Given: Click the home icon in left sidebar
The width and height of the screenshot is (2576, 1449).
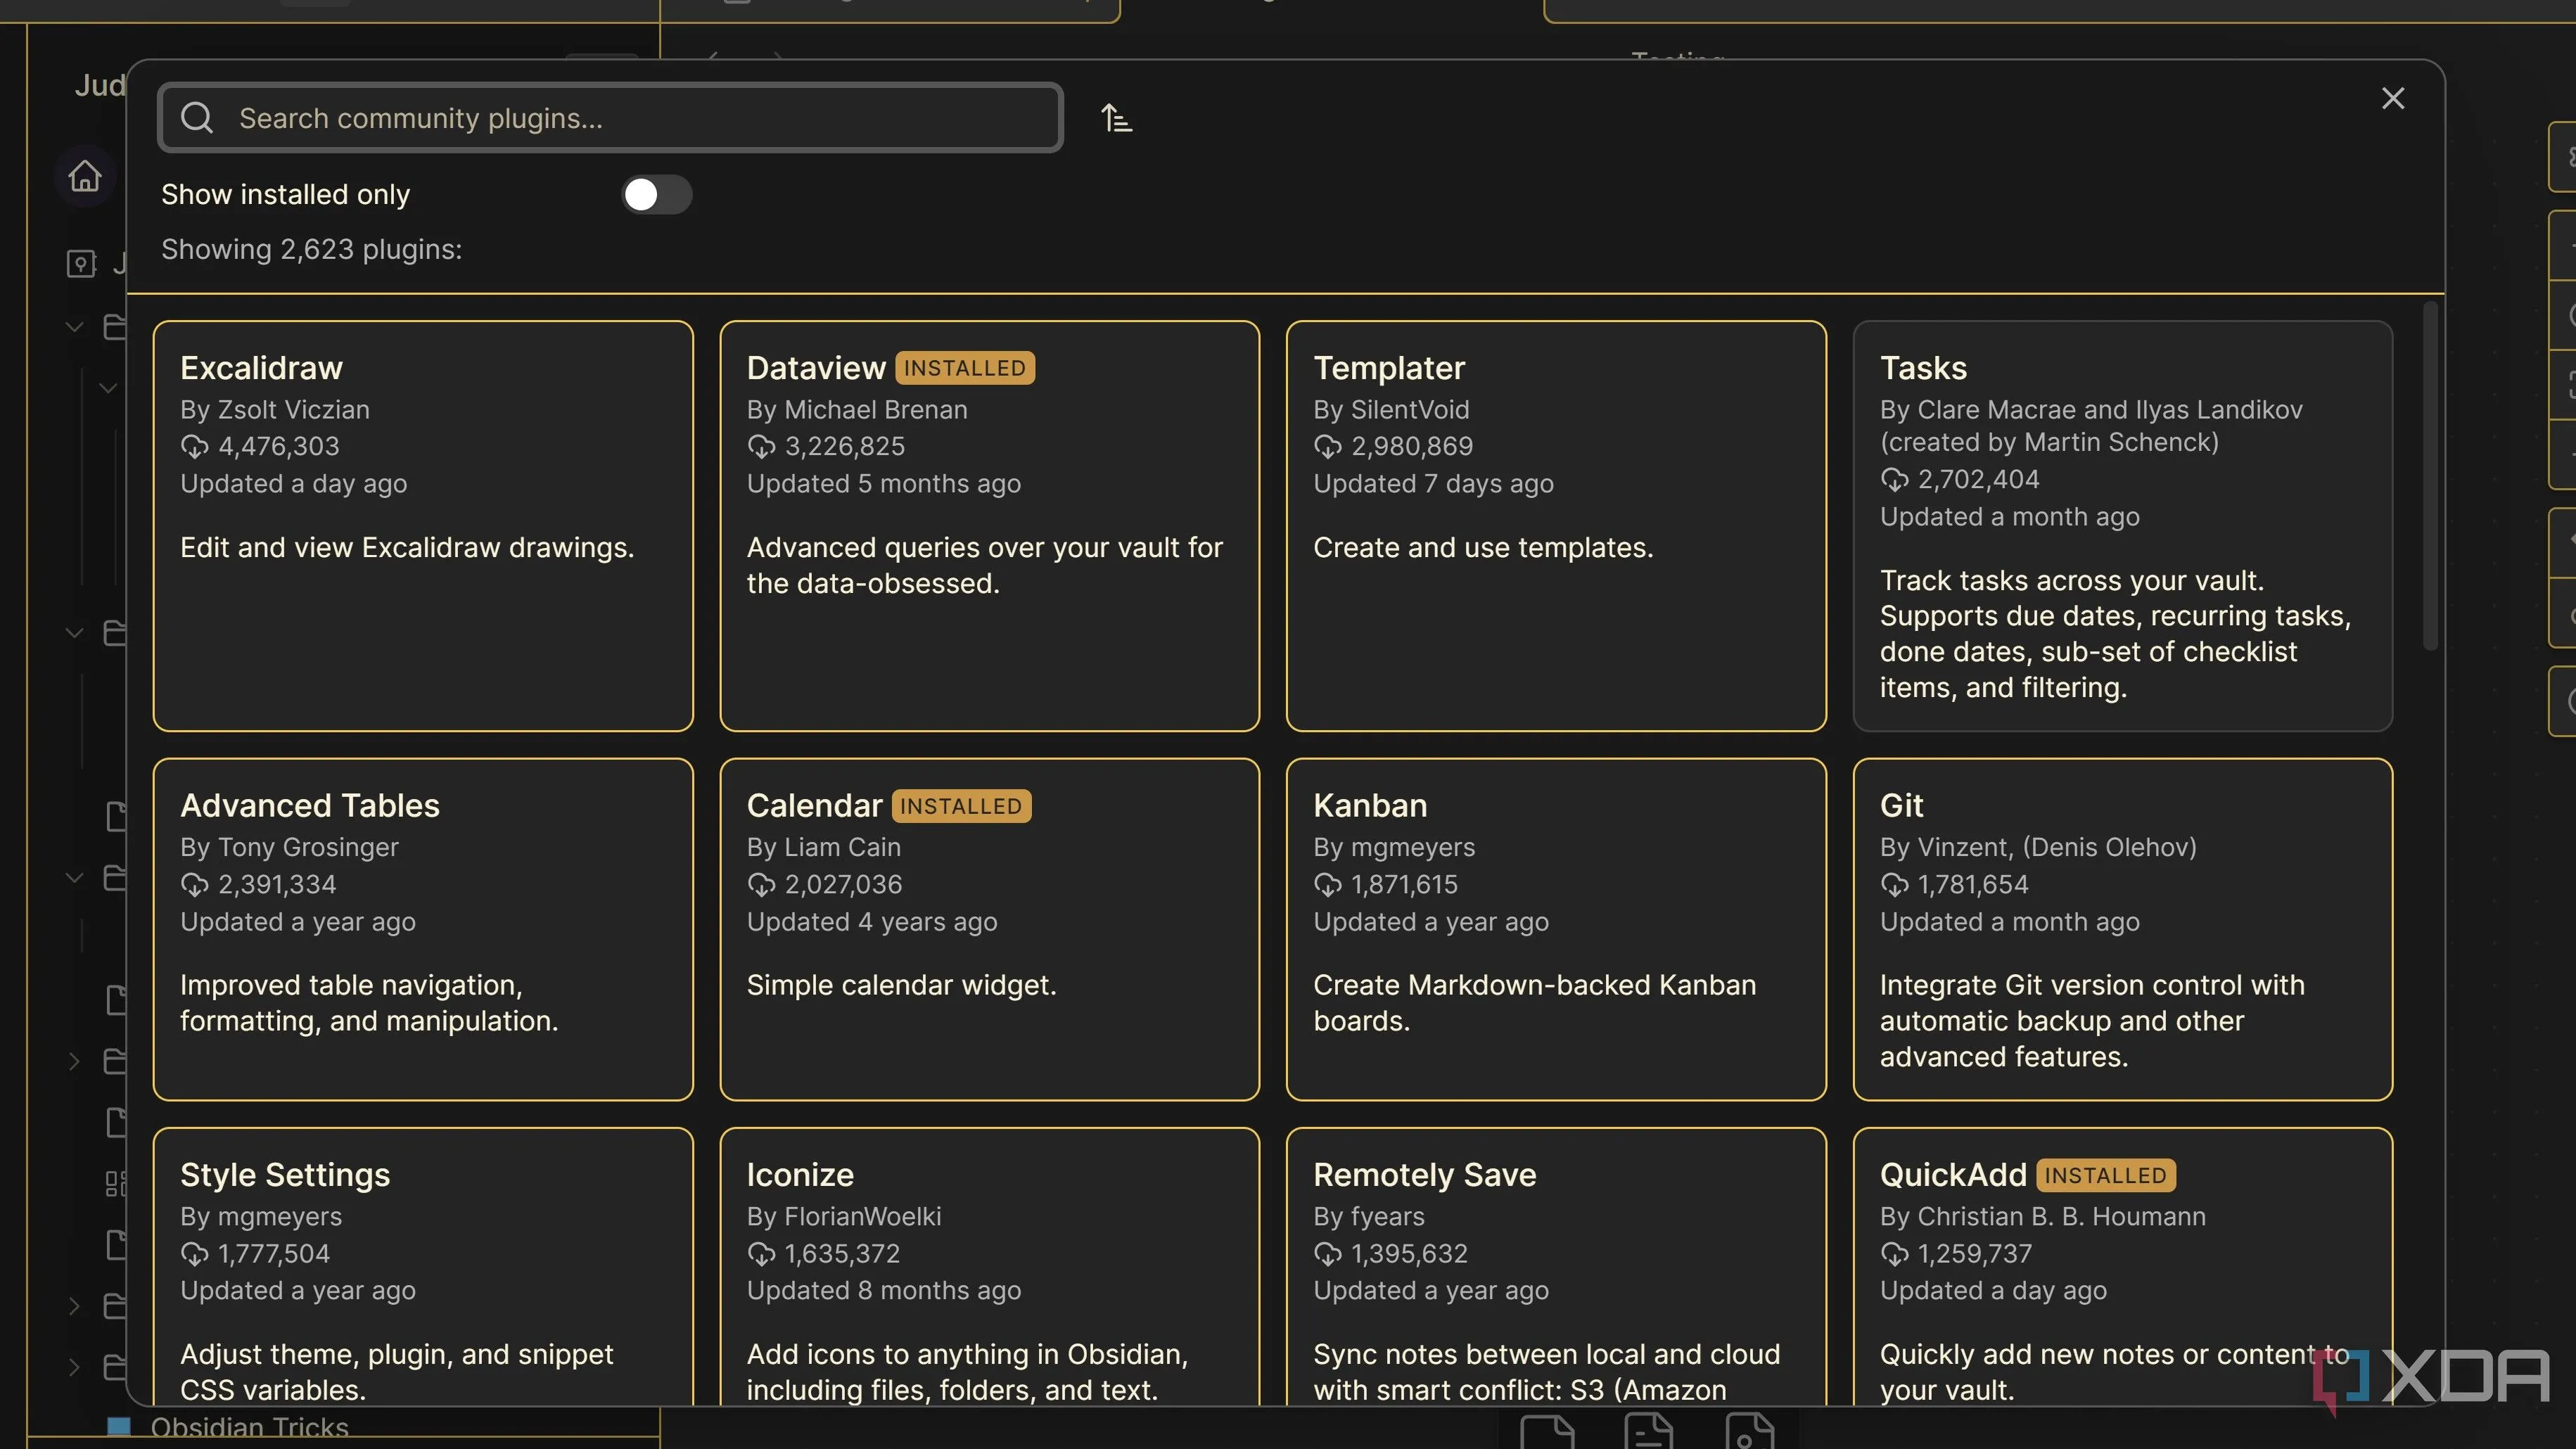Looking at the screenshot, I should coord(85,176).
